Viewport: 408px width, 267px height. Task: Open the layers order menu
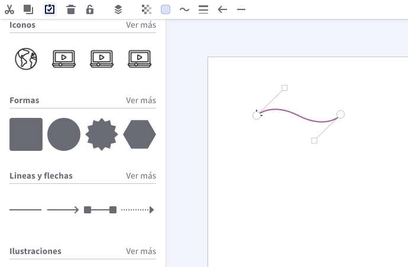pos(118,9)
